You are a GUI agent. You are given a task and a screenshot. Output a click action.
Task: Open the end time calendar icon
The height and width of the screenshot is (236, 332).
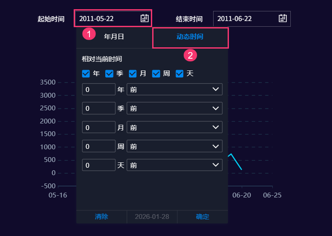[x=282, y=18]
